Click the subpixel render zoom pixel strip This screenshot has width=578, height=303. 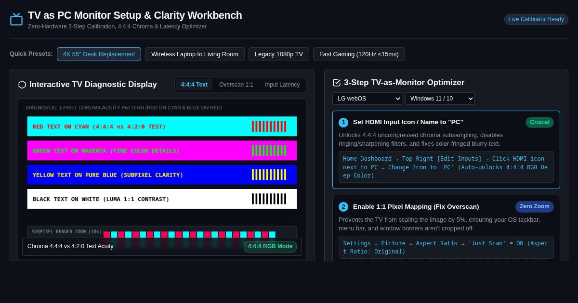(189, 235)
